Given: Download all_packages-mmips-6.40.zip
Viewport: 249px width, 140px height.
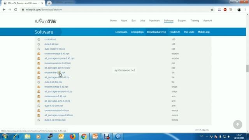Looking at the screenshot, I should tap(59, 115).
